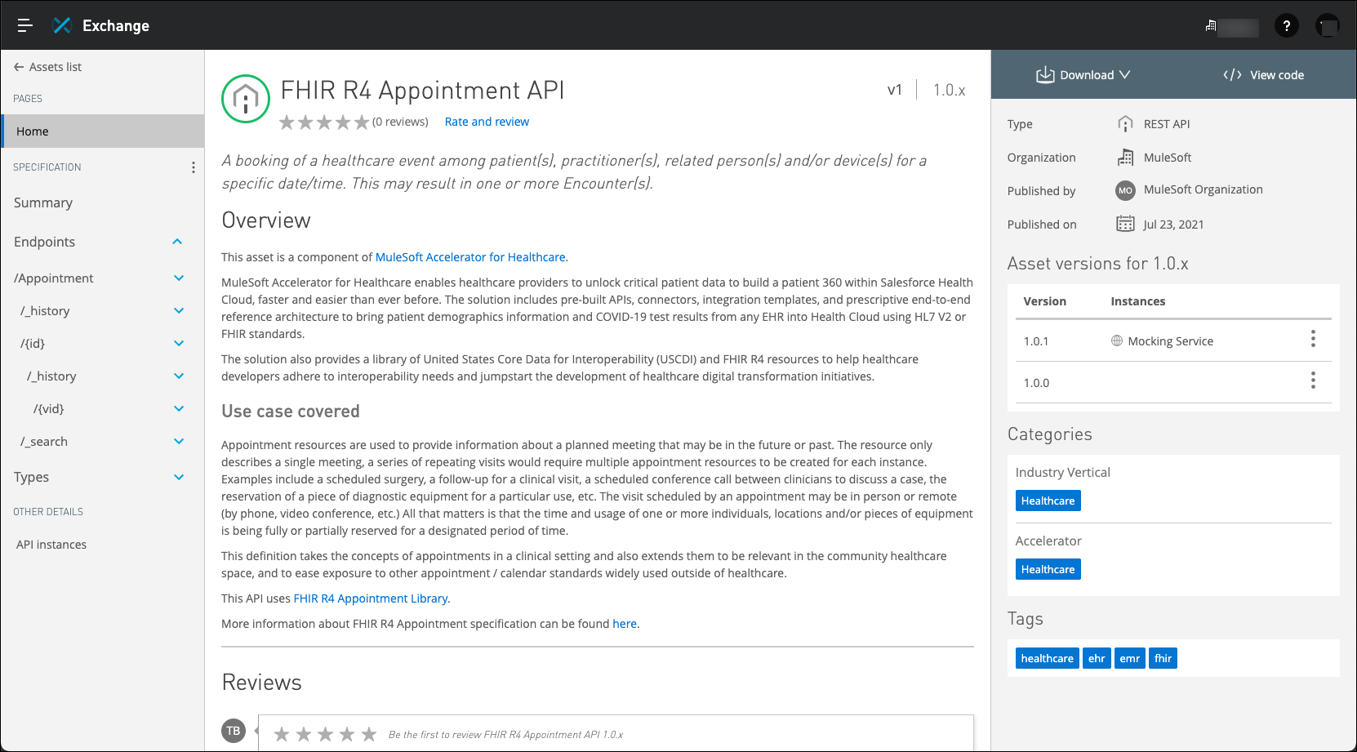
Task: Click Rate and review link
Action: point(487,122)
